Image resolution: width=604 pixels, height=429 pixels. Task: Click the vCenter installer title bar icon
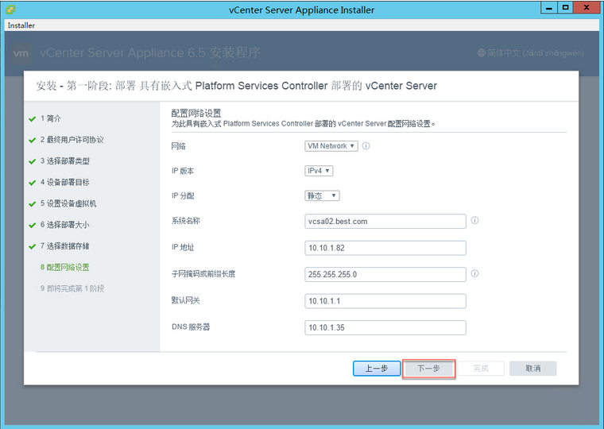pyautogui.click(x=10, y=10)
